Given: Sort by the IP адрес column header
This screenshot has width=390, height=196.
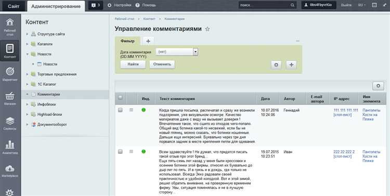Looking at the screenshot, I should (x=342, y=99).
